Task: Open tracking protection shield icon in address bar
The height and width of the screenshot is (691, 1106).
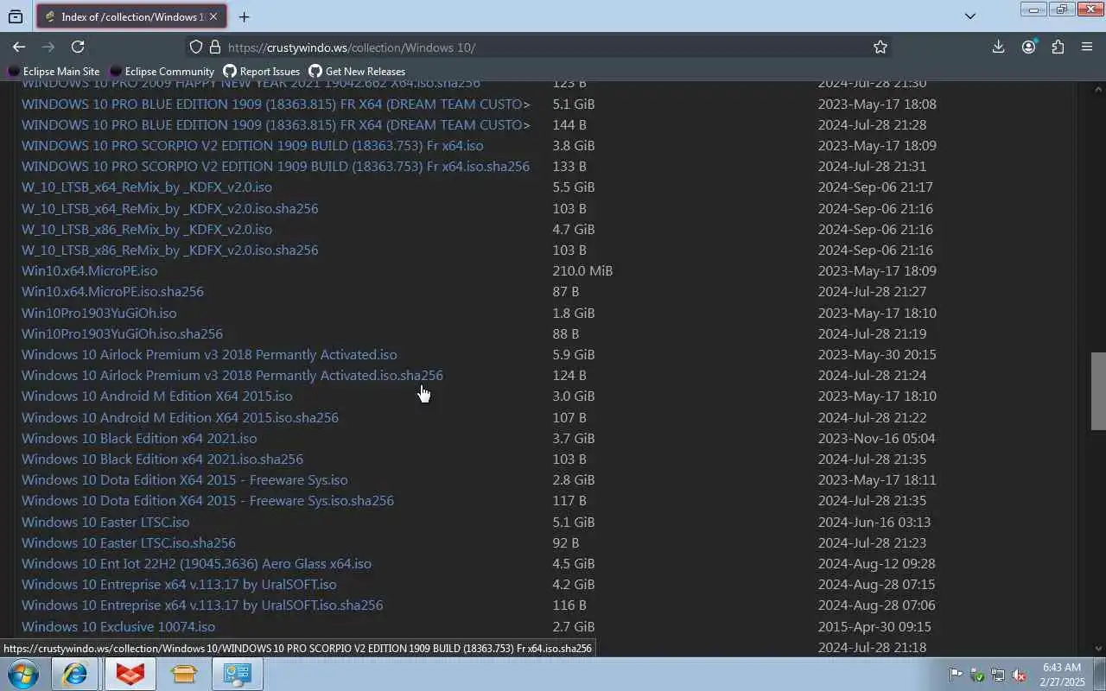Action: pos(196,48)
